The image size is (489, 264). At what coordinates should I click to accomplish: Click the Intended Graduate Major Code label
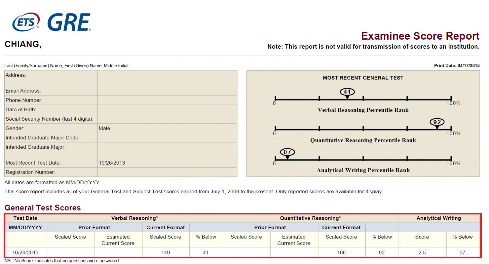point(42,138)
